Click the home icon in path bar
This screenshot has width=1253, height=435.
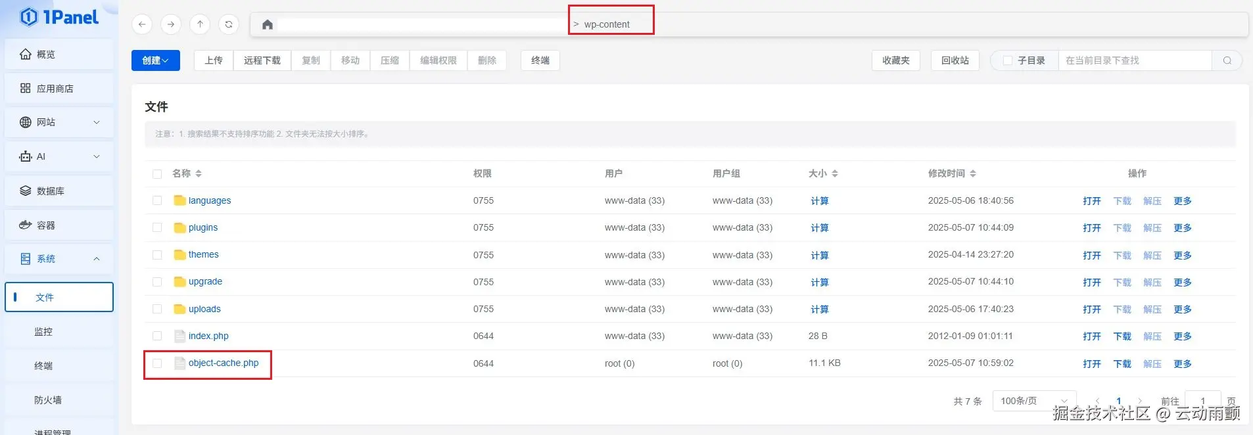pyautogui.click(x=267, y=24)
